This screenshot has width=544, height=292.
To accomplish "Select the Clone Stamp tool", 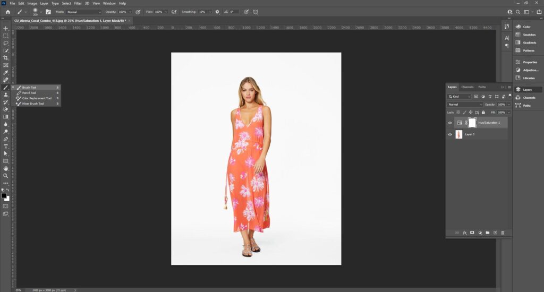I will point(5,95).
